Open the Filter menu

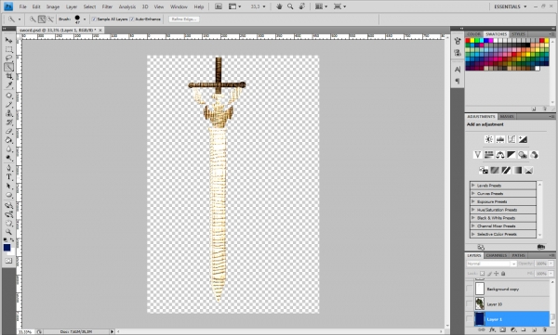point(107,6)
